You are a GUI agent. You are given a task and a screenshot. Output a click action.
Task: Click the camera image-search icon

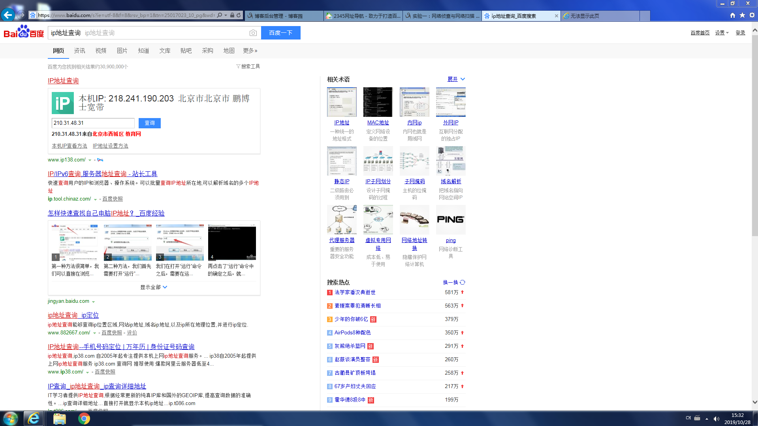253,33
